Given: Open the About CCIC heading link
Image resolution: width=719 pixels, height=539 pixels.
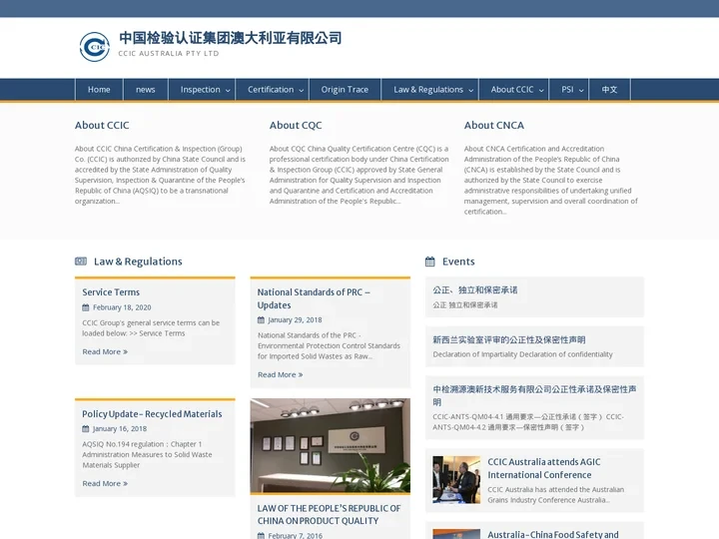Looking at the screenshot, I should click(102, 125).
